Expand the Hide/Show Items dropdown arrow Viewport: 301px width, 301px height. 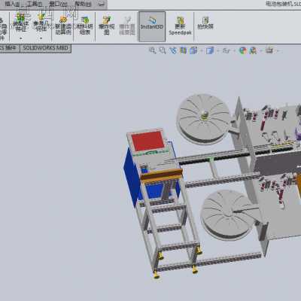tap(235, 51)
